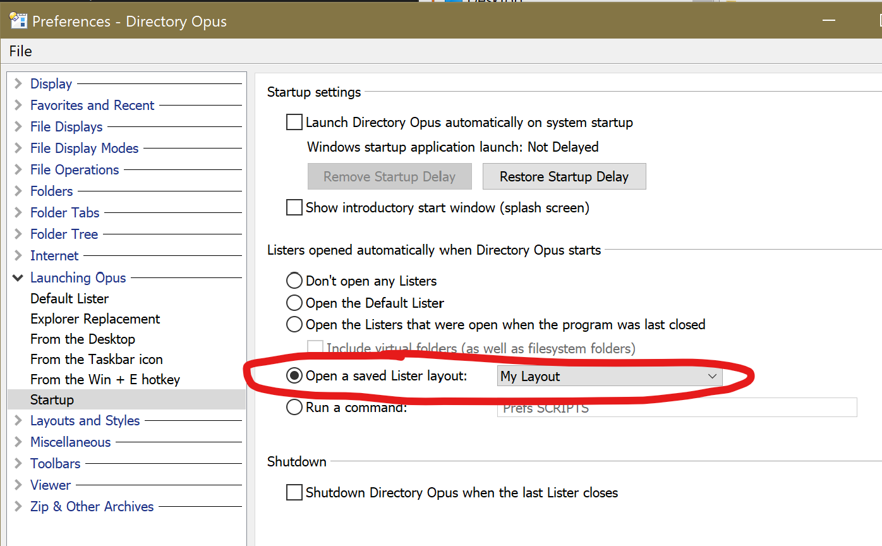882x546 pixels.
Task: Click the File Operations category label
Action: pyautogui.click(x=75, y=170)
